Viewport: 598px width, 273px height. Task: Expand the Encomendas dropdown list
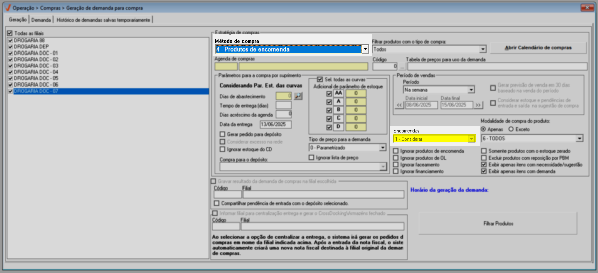471,139
